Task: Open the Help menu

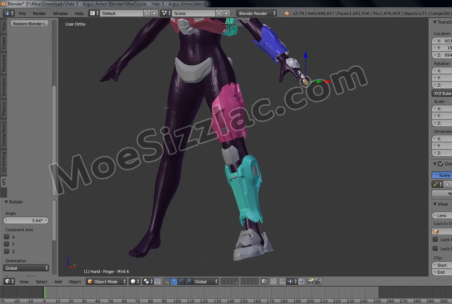Action: click(79, 13)
